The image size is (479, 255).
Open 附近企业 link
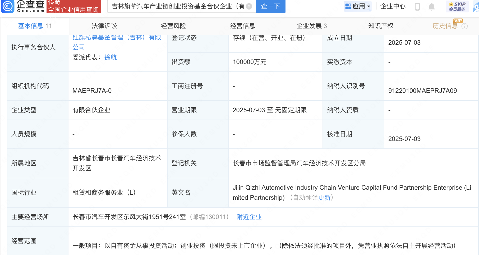[x=249, y=217]
